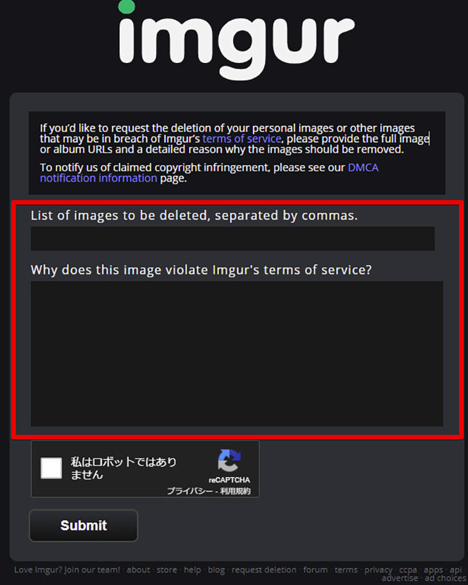Image resolution: width=468 pixels, height=585 pixels.
Task: Open the about footer link
Action: pos(138,569)
